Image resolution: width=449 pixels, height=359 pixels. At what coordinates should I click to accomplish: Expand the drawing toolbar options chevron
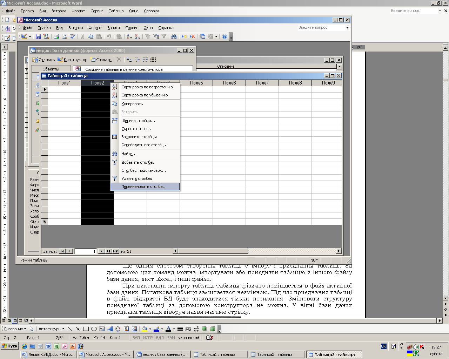point(219,329)
